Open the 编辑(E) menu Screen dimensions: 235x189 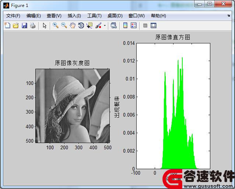[34, 16]
